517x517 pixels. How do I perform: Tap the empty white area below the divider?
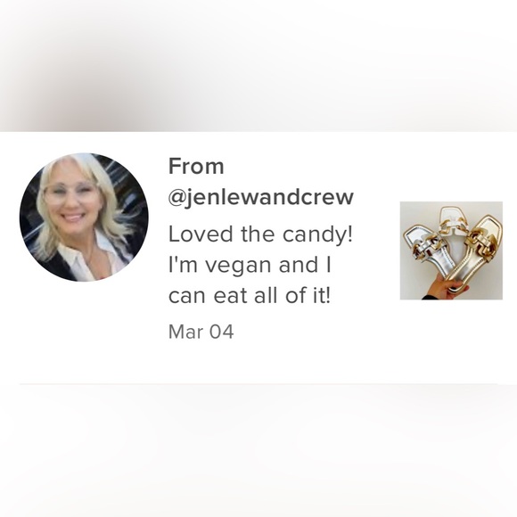pos(258,451)
